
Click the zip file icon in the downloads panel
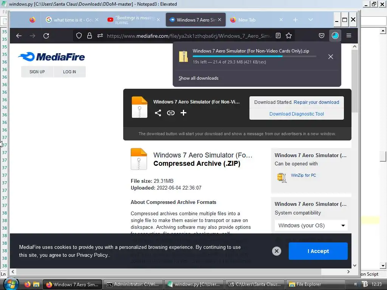(183, 57)
